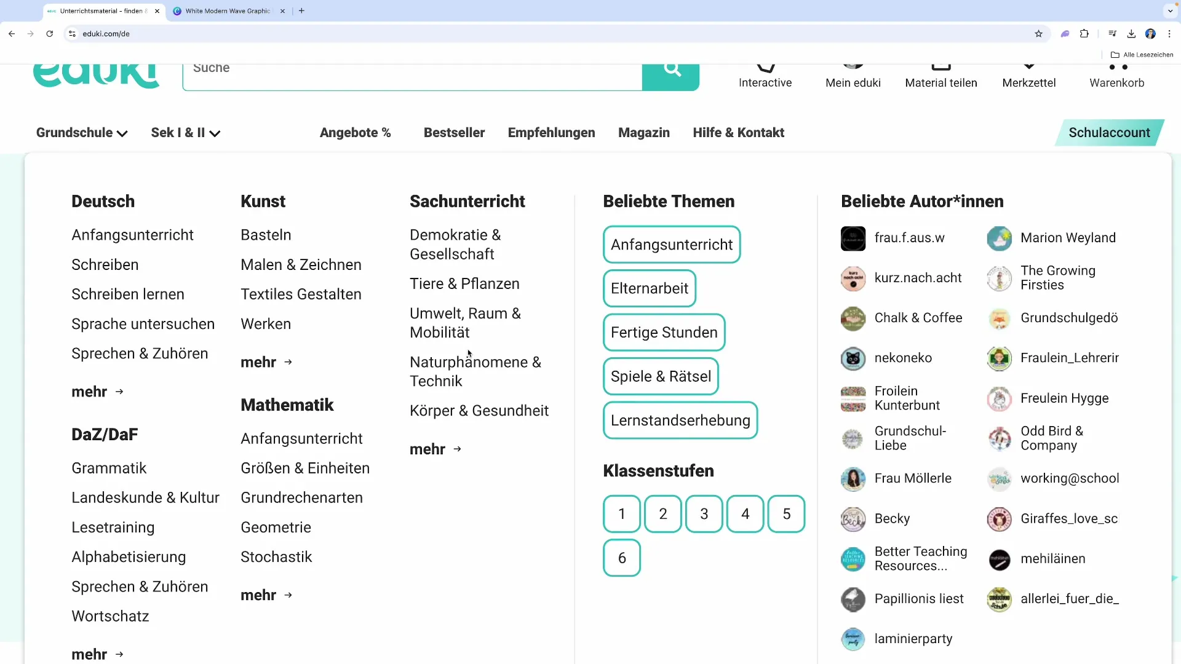Open browser extensions puzzle icon
The image size is (1181, 664).
pos(1084,34)
